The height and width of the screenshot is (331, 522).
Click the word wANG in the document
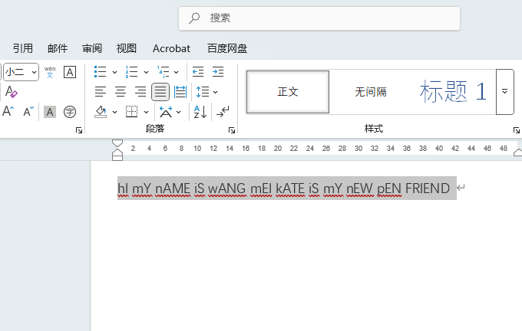(x=227, y=188)
